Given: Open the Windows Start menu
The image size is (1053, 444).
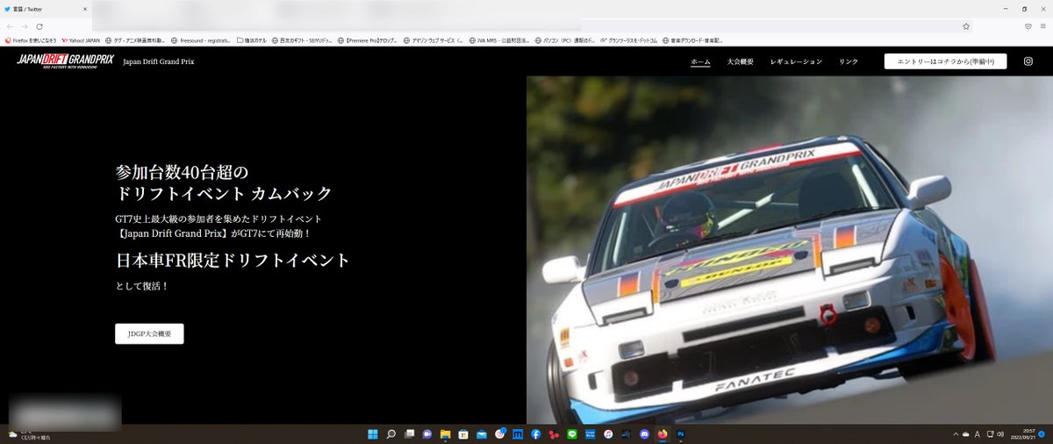Looking at the screenshot, I should (372, 434).
